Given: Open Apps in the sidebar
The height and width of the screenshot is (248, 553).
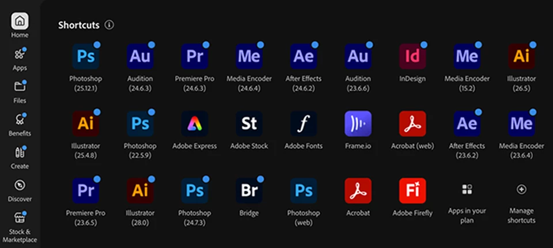Looking at the screenshot, I should click(20, 59).
